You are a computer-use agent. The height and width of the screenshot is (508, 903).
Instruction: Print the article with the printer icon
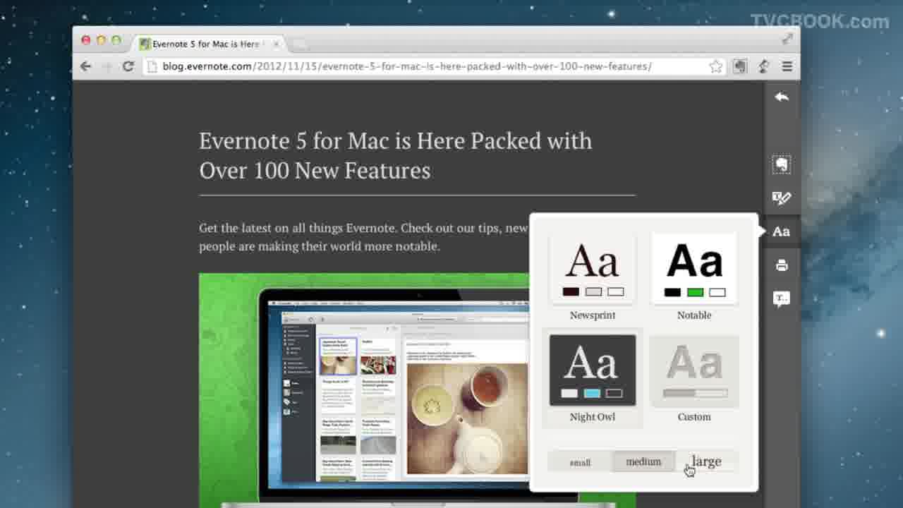[782, 265]
